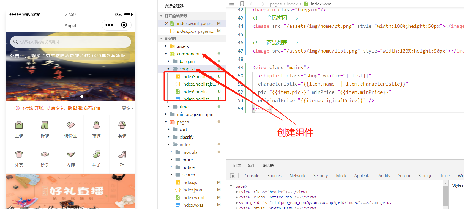The height and width of the screenshot is (209, 464).
Task: Open the mini program menu dots button
Action: pos(109,25)
